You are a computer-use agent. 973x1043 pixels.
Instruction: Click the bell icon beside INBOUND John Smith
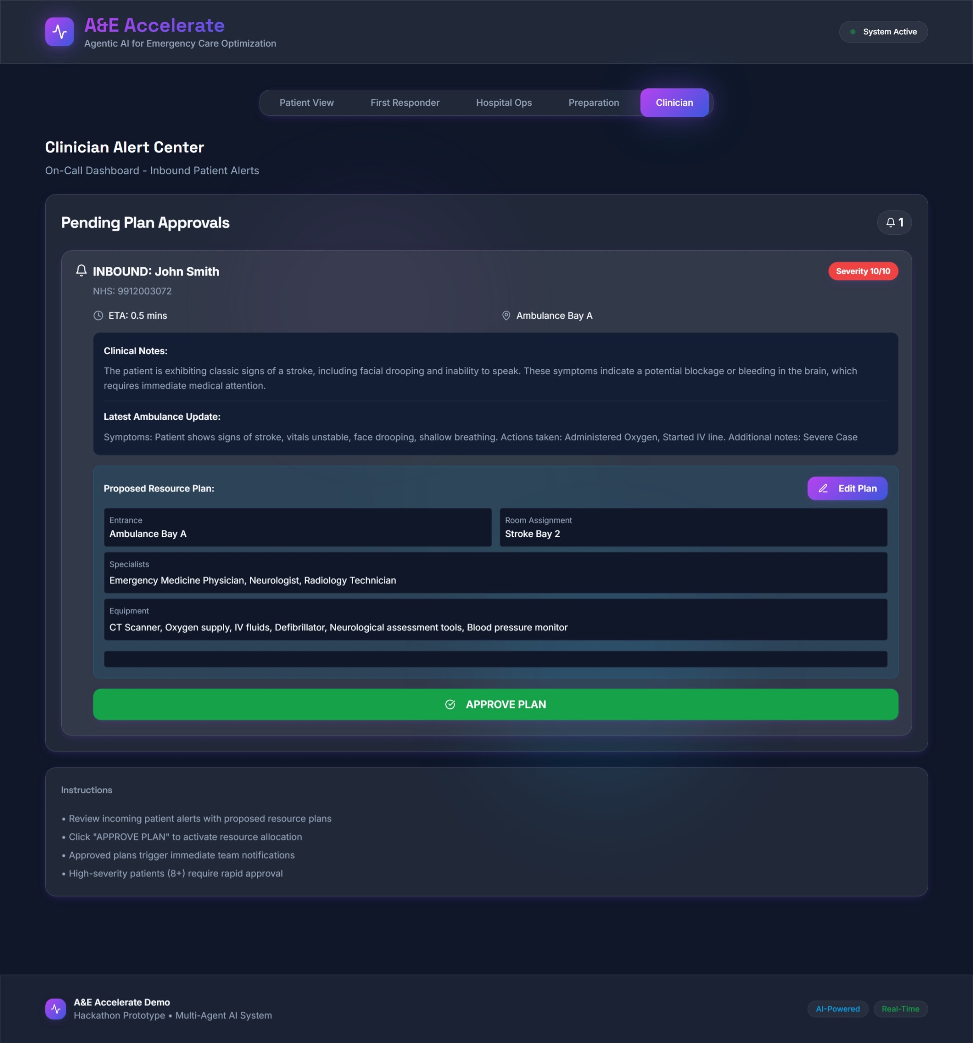tap(81, 271)
